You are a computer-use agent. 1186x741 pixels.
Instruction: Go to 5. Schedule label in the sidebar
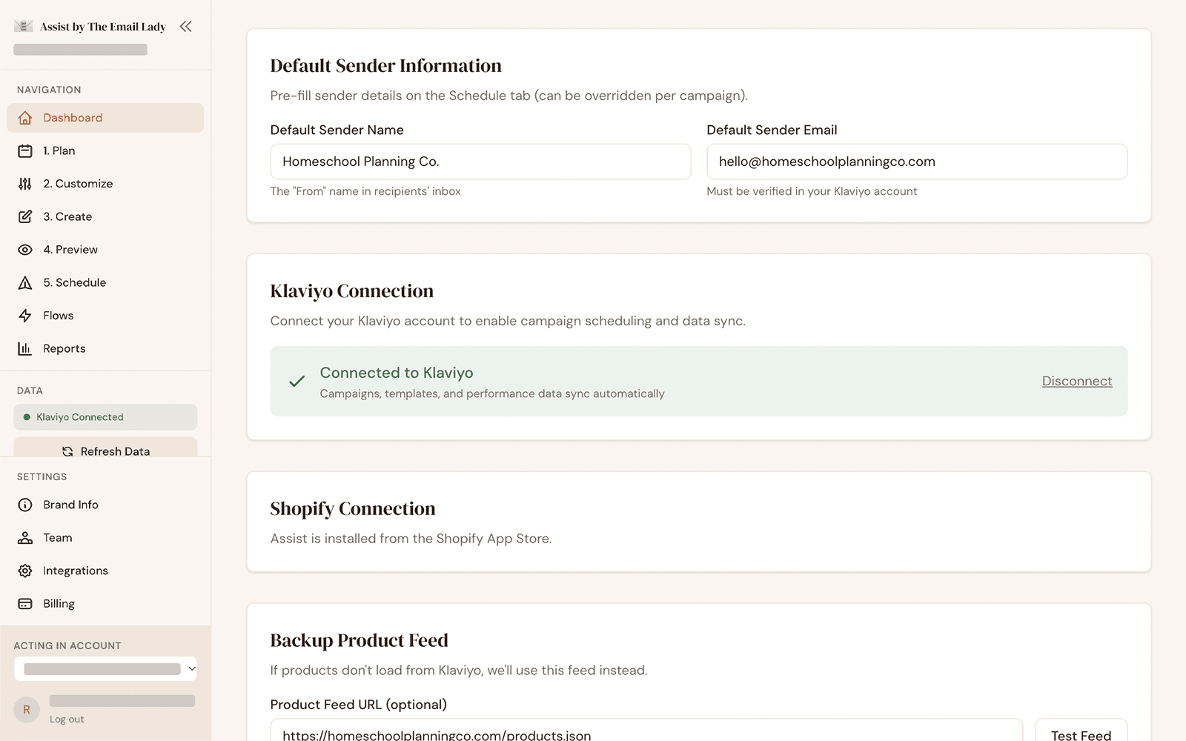point(74,282)
